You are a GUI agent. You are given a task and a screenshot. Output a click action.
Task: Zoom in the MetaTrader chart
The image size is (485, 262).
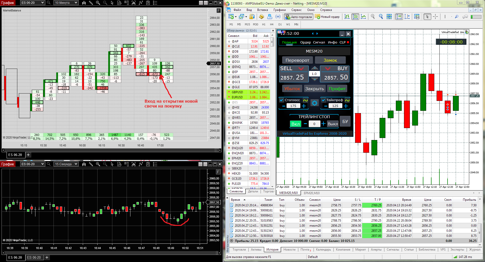[373, 17]
